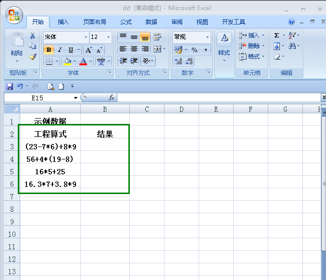This screenshot has width=326, height=280.
Task: Toggle Italic formatting
Action: click(x=60, y=49)
